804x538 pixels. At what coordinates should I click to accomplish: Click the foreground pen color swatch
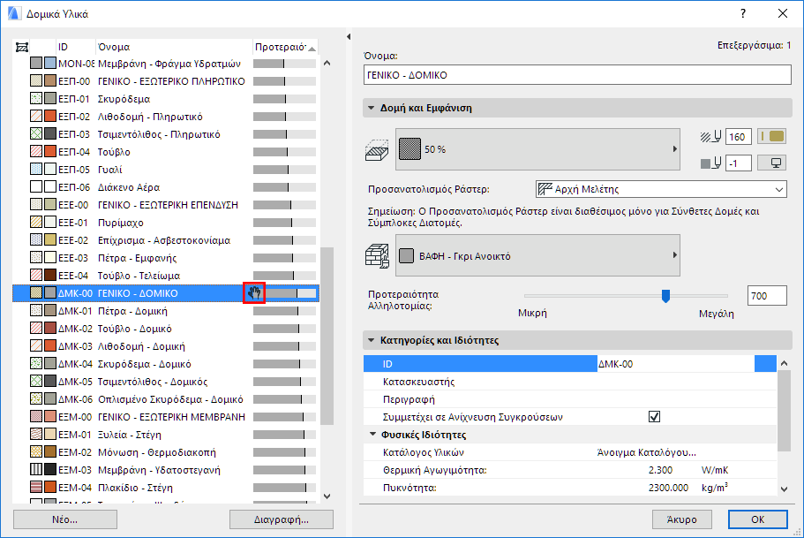pyautogui.click(x=771, y=137)
